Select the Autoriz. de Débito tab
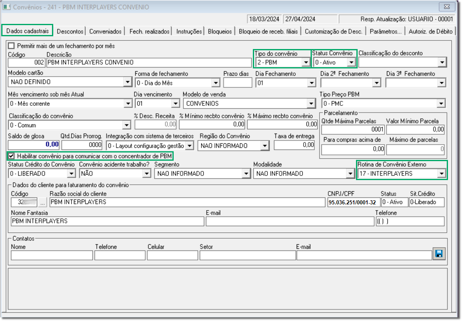Viewport: 462px width, 321px height. click(431, 31)
